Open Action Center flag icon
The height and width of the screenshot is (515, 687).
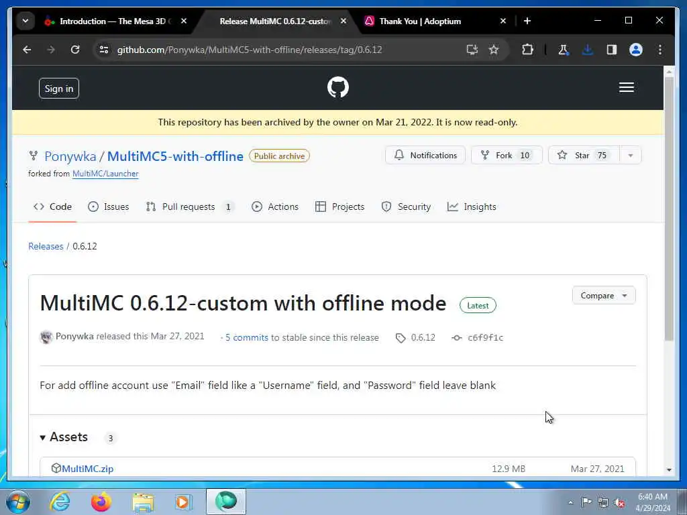(586, 502)
